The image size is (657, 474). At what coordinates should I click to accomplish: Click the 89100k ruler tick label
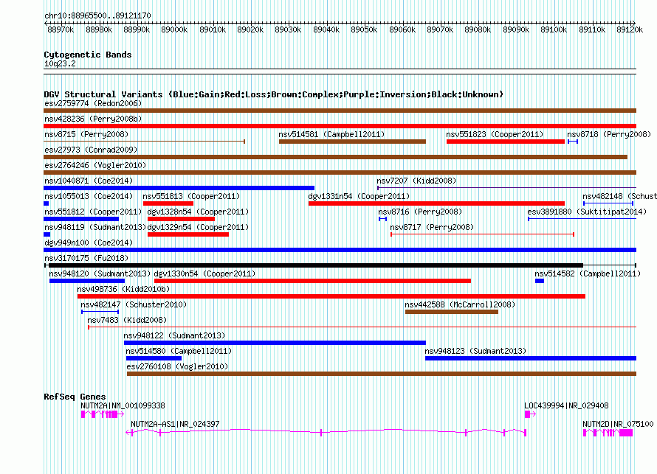click(x=554, y=29)
